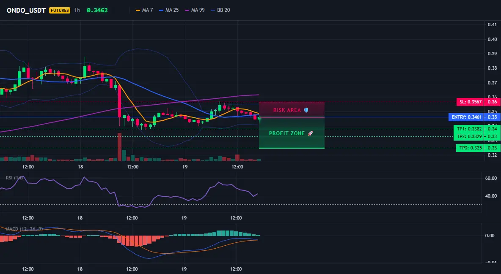The image size is (501, 274).
Task: Click the RSI (14) indicator label
Action: 14,178
